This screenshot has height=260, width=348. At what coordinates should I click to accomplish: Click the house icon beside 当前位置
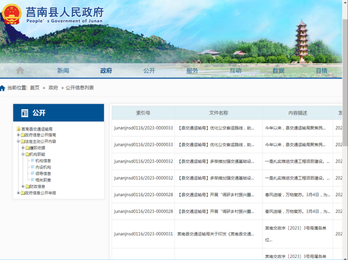(3, 88)
